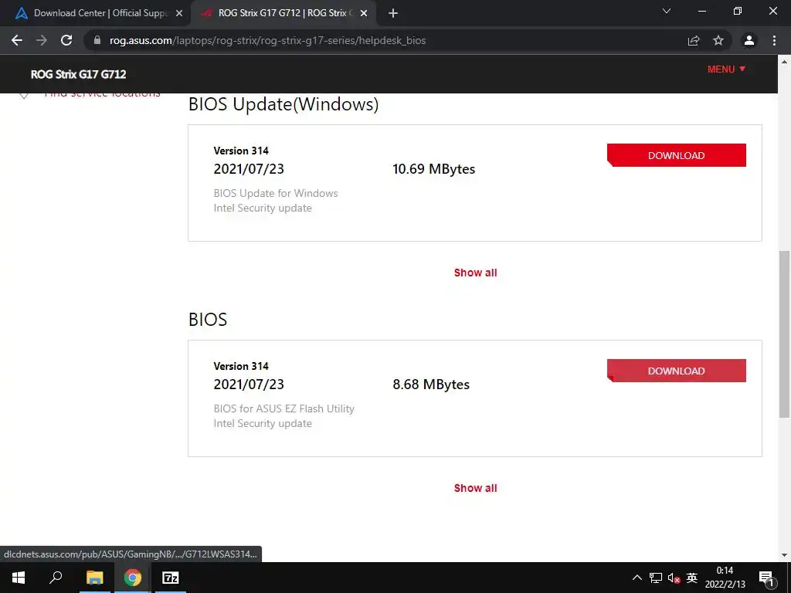Click the muted volume tray icon
The width and height of the screenshot is (791, 593).
pyautogui.click(x=674, y=578)
